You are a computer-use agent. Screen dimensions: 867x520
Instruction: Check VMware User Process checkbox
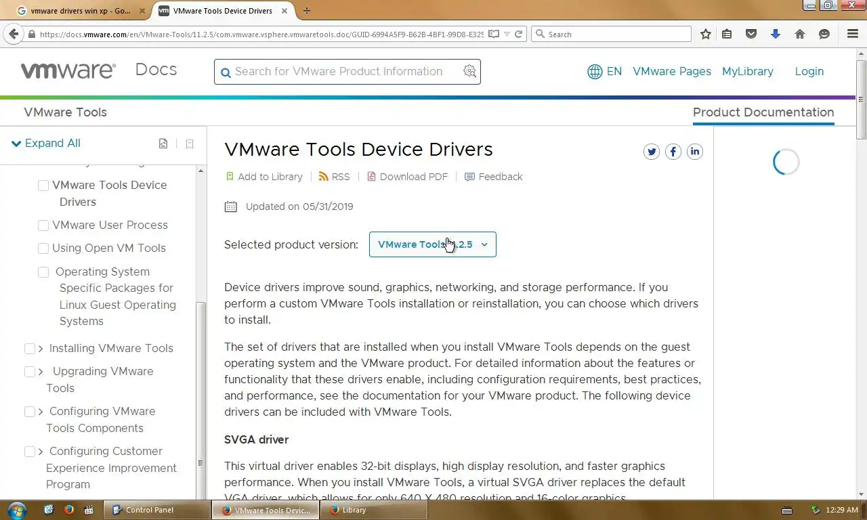tap(43, 225)
